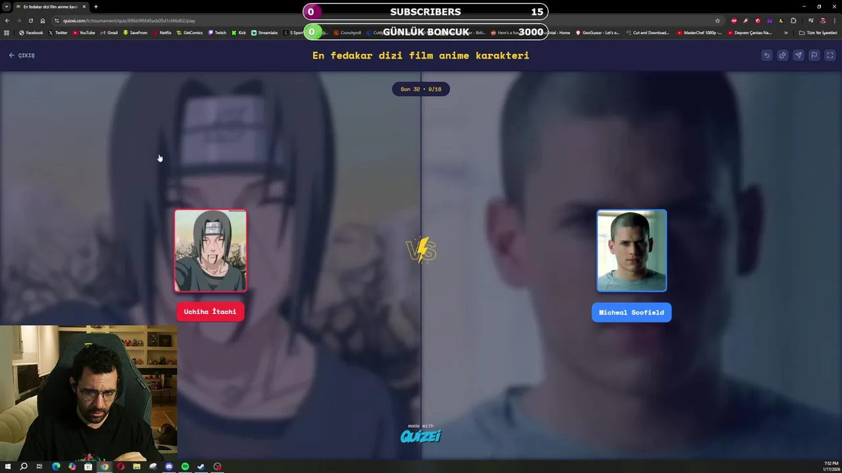Open OBS Studio from the taskbar
The image size is (842, 473).
click(217, 466)
